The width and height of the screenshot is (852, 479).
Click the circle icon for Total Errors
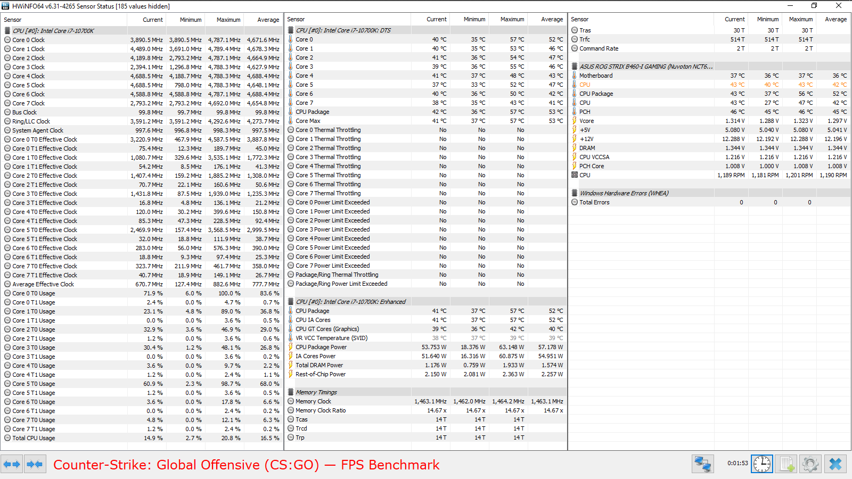[575, 202]
